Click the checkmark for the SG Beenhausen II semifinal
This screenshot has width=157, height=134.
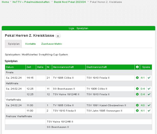pos(149,89)
